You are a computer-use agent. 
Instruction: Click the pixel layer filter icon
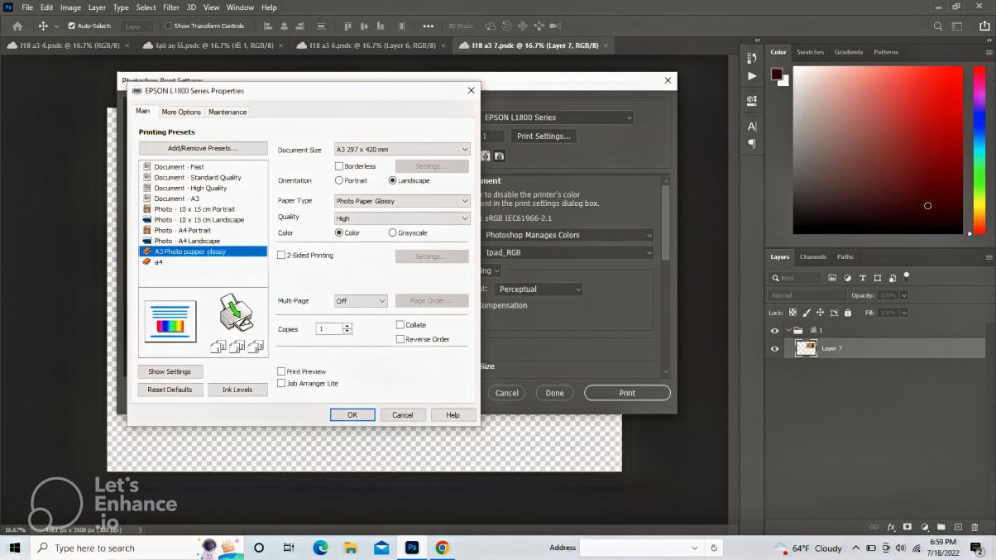(832, 278)
